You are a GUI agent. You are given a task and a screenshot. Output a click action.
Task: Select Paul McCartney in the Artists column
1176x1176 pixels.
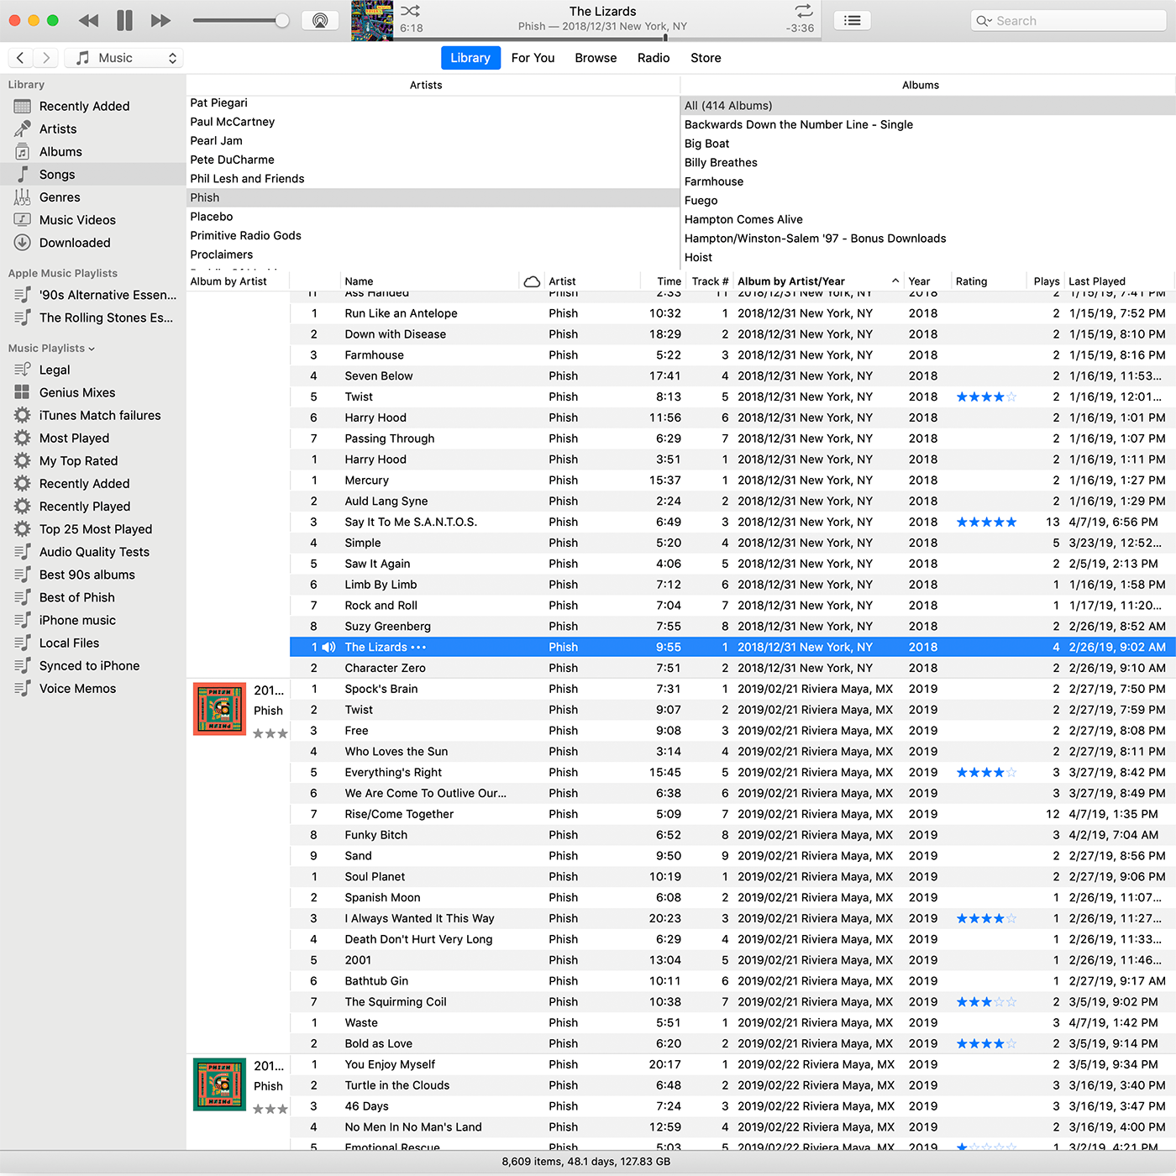coord(433,122)
